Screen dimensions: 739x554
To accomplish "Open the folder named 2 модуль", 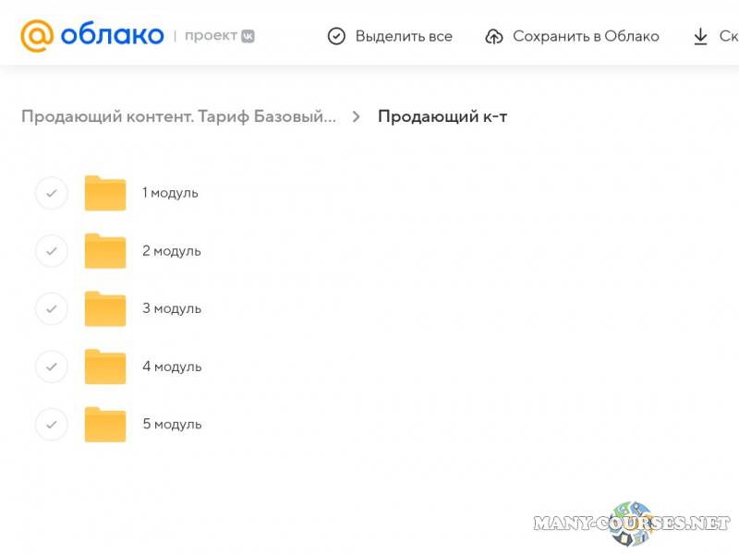I will tap(104, 250).
